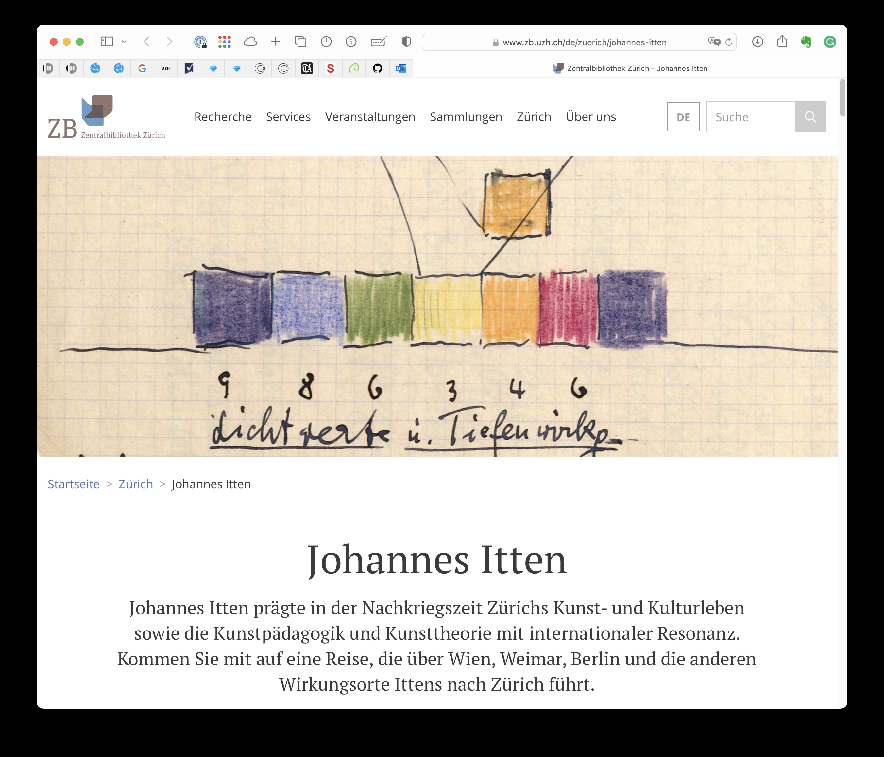Click the Evernote elephant extension
This screenshot has height=757, width=884.
[x=806, y=42]
